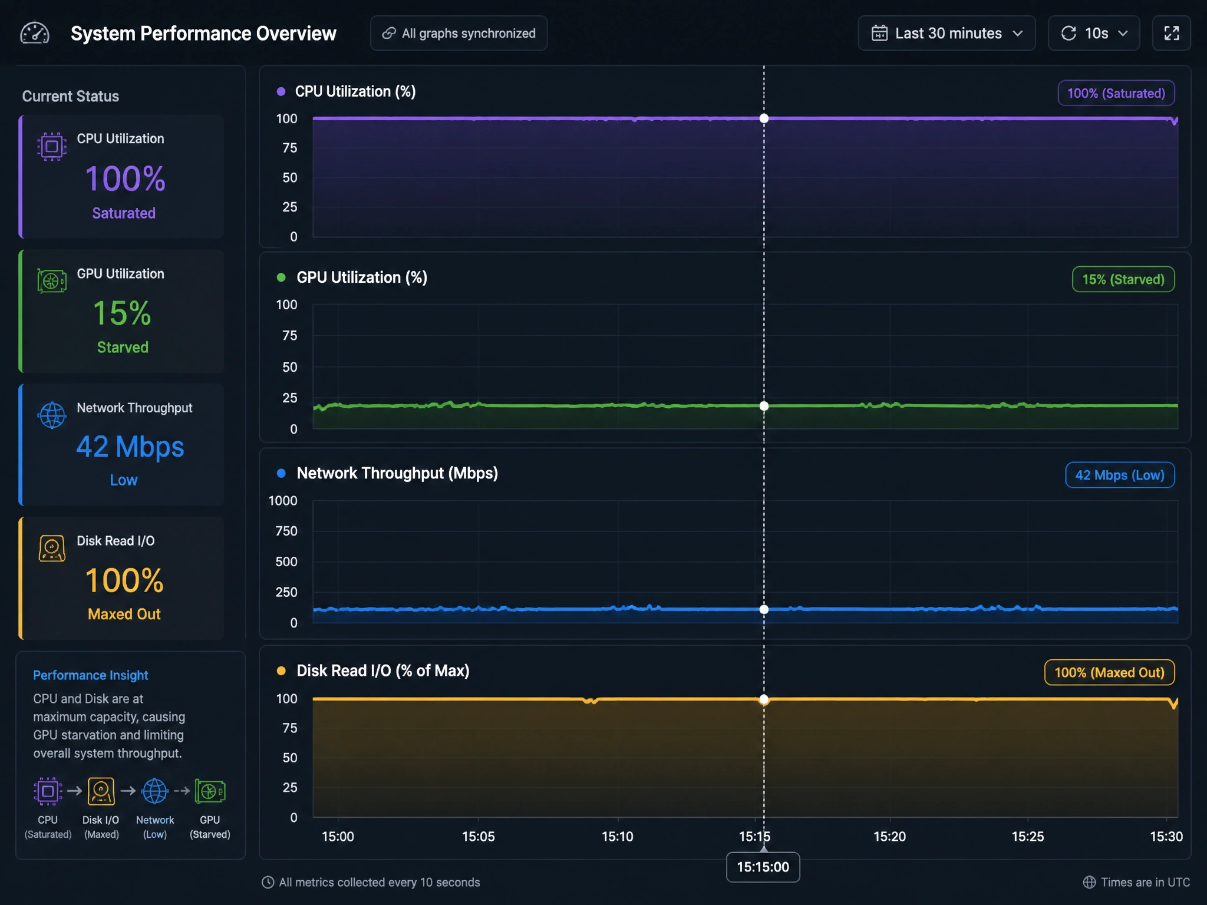Viewport: 1207px width, 905px height.
Task: Click the CPU (Saturated) icon in Performance Insight
Action: click(48, 791)
